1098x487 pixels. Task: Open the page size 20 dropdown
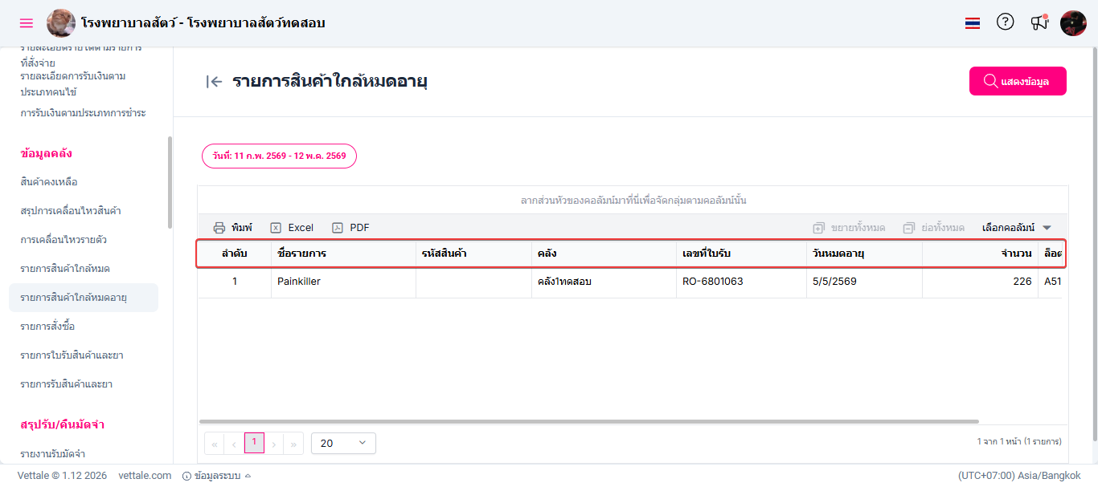click(x=343, y=443)
